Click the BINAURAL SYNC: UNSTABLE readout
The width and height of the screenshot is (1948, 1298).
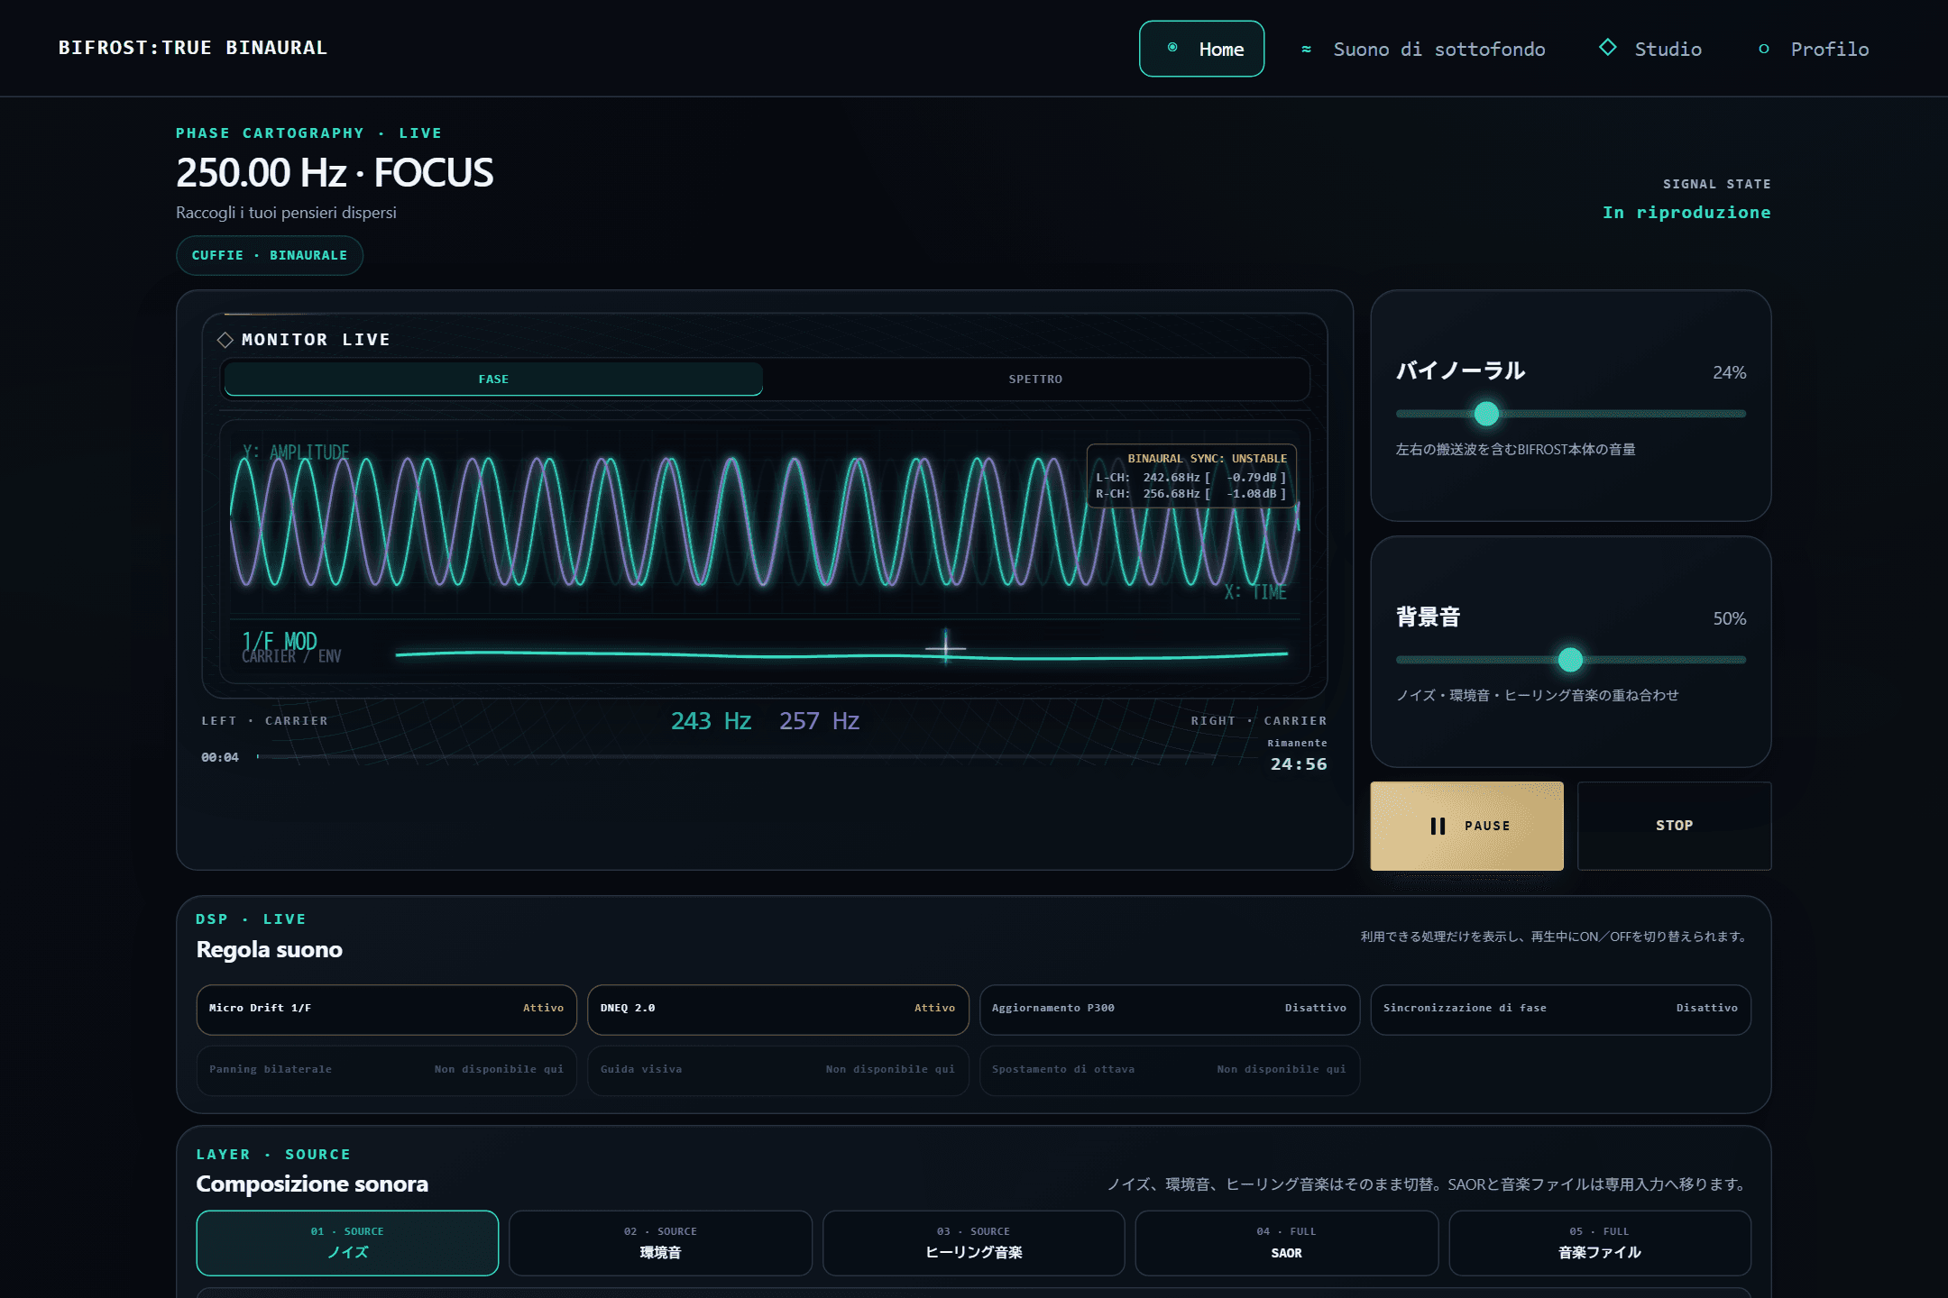click(x=1191, y=476)
